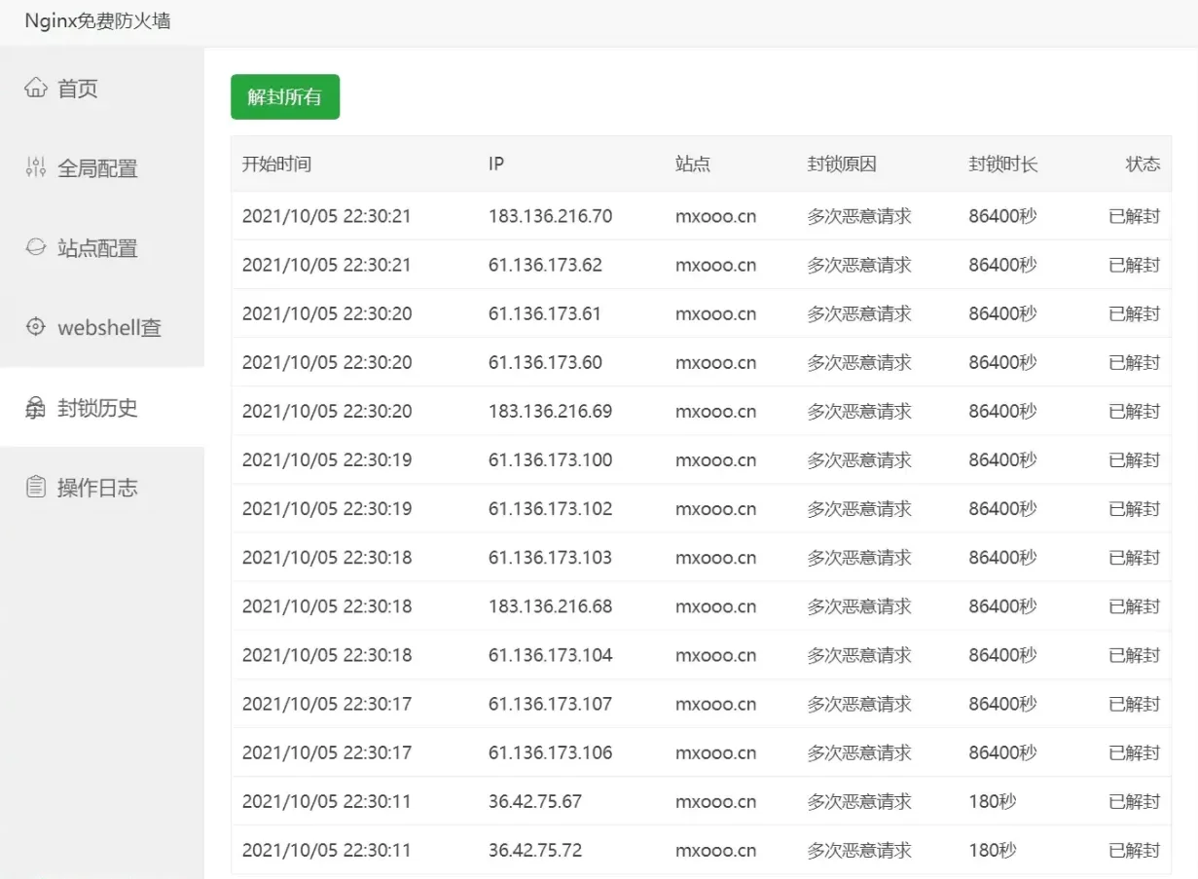
Task: Click 已解封 status for 61.136.173.62
Action: (1134, 265)
